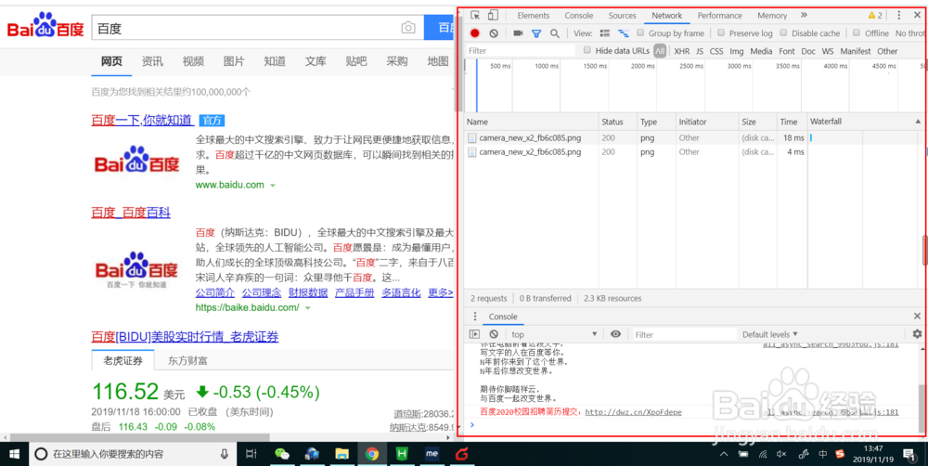Image resolution: width=928 pixels, height=466 pixels.
Task: Open the Default levels dropdown
Action: (770, 334)
